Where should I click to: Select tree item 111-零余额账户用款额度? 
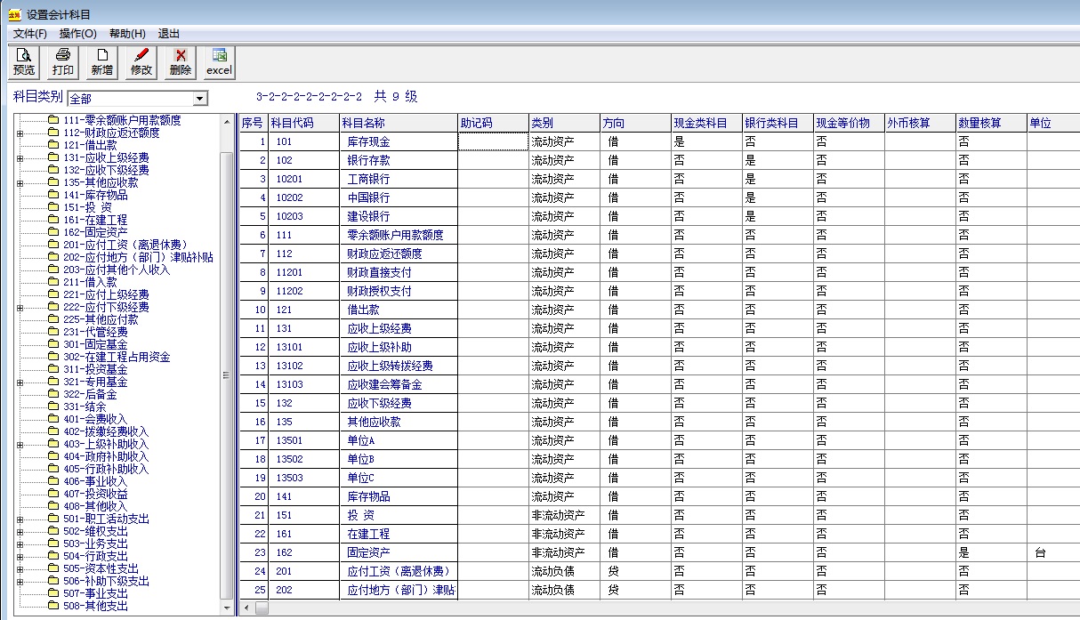click(x=122, y=120)
